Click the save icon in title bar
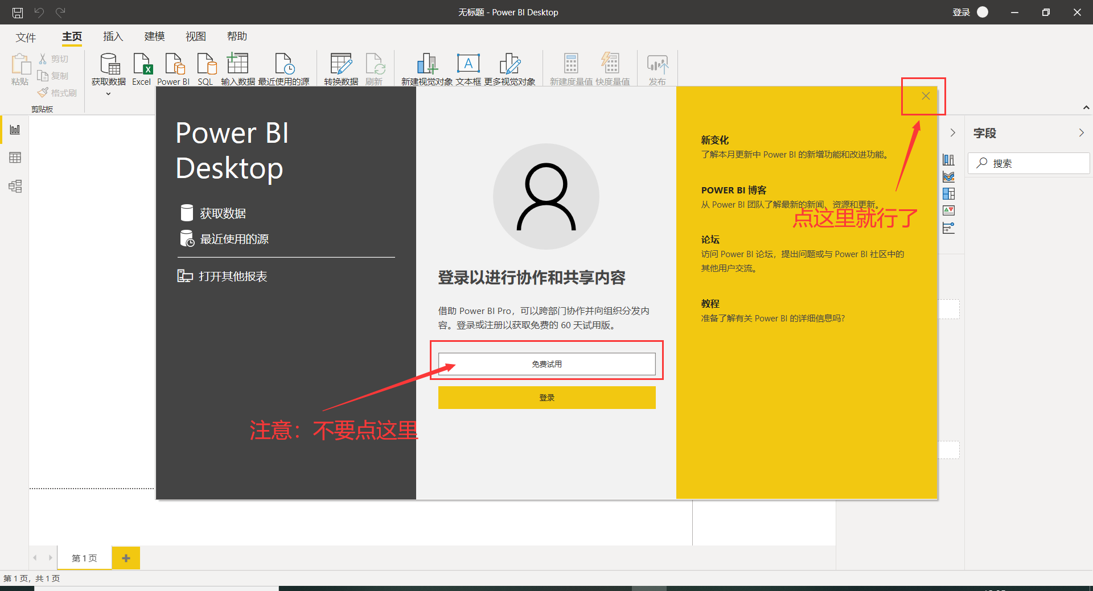Image resolution: width=1093 pixels, height=591 pixels. (17, 12)
